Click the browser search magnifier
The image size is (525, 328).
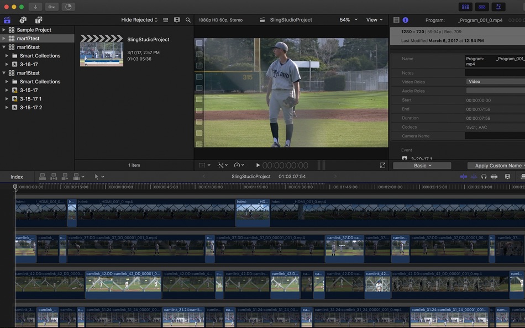[x=188, y=20]
